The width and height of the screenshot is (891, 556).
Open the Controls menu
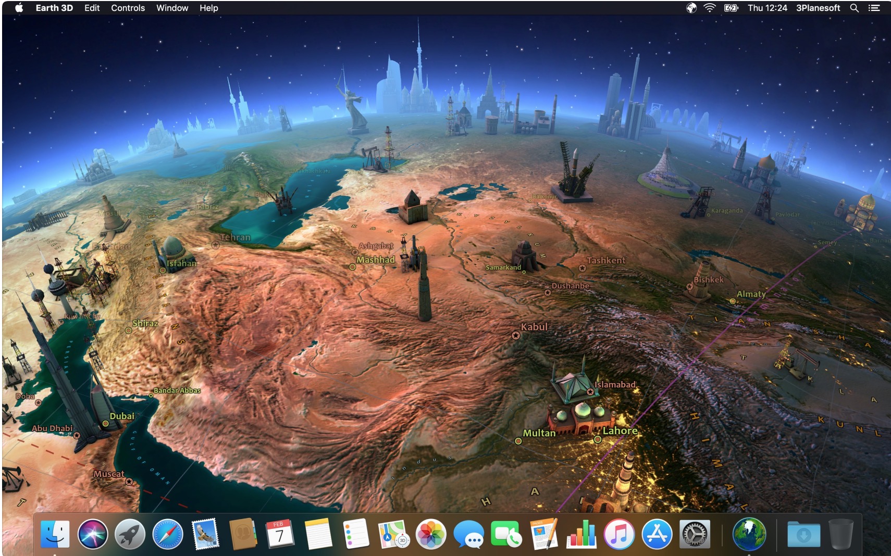[x=128, y=8]
